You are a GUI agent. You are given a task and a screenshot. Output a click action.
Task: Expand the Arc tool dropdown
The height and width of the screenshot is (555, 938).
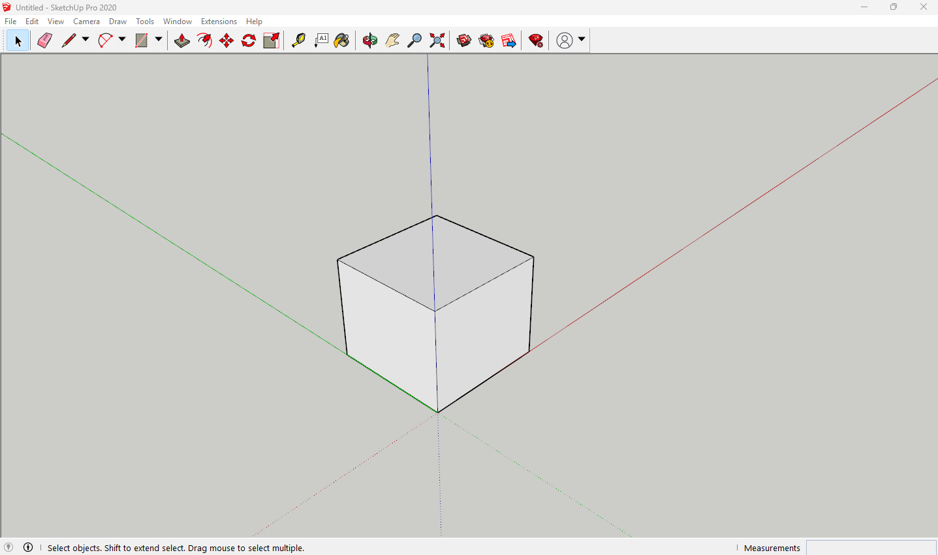pos(122,40)
